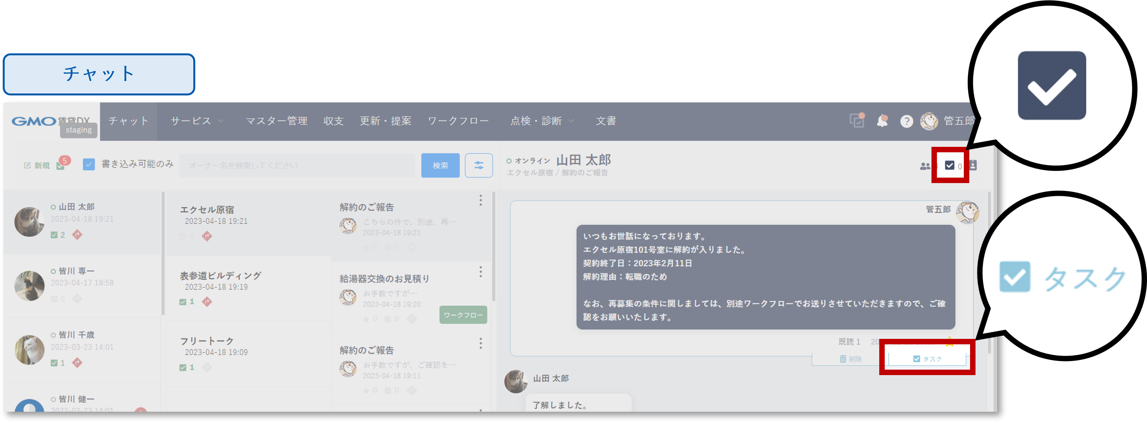Click the members group icon in chat header
1147x423 pixels.
click(925, 166)
